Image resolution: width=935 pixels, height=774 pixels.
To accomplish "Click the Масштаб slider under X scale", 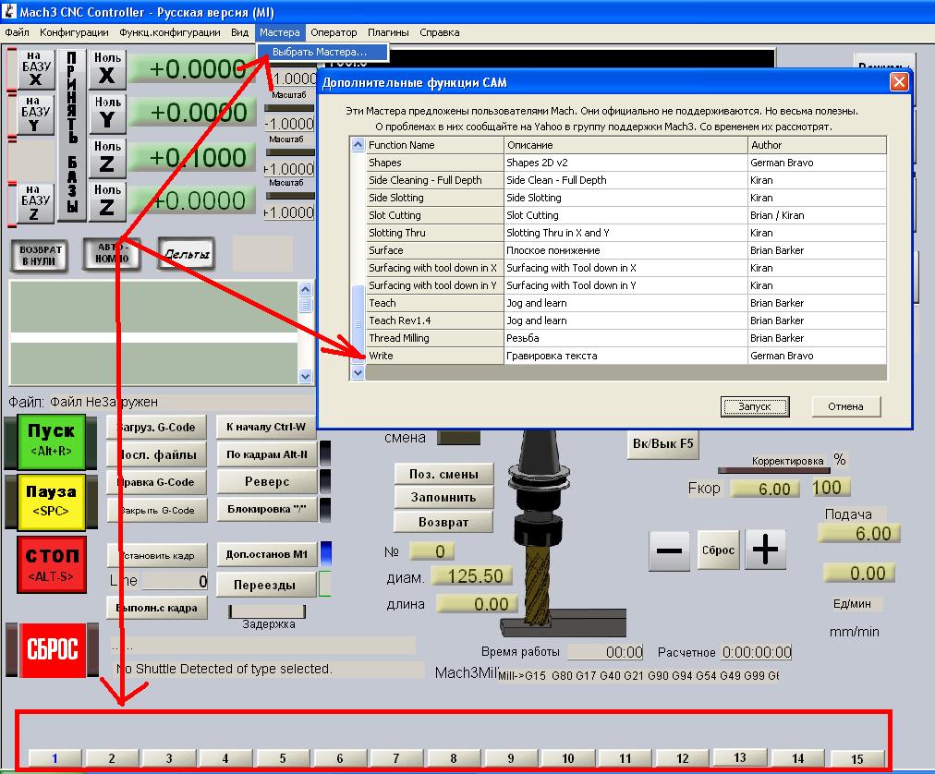I will 290,108.
